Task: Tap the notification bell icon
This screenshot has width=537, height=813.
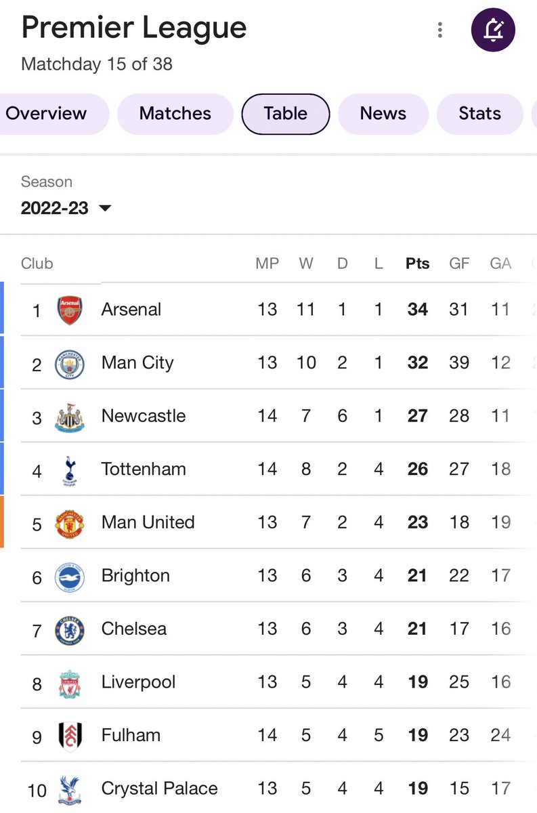Action: [x=493, y=30]
